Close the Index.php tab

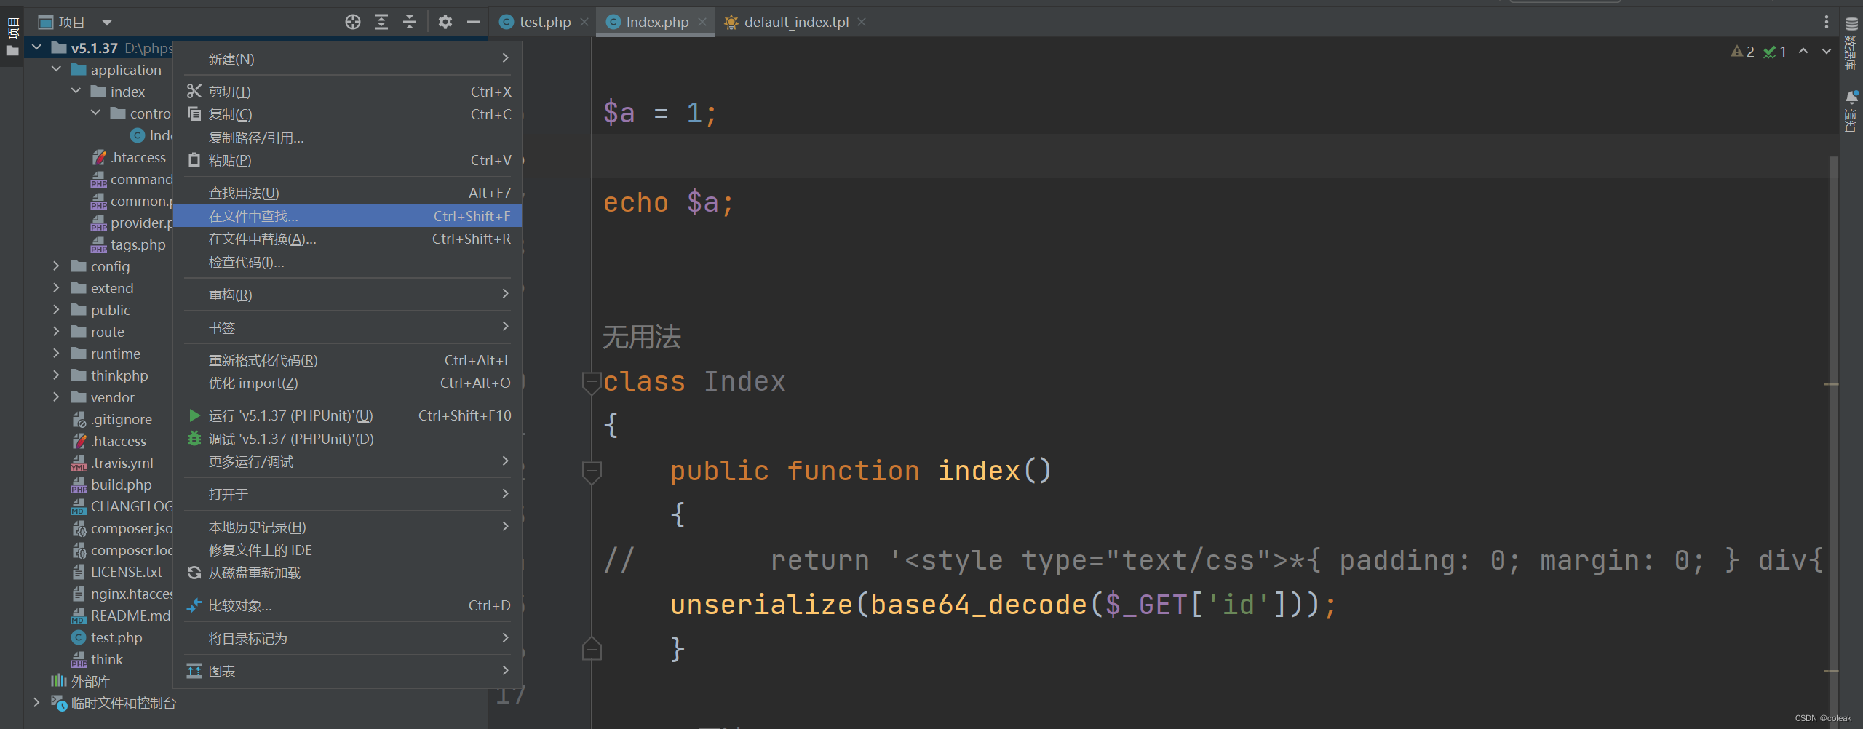(x=702, y=22)
